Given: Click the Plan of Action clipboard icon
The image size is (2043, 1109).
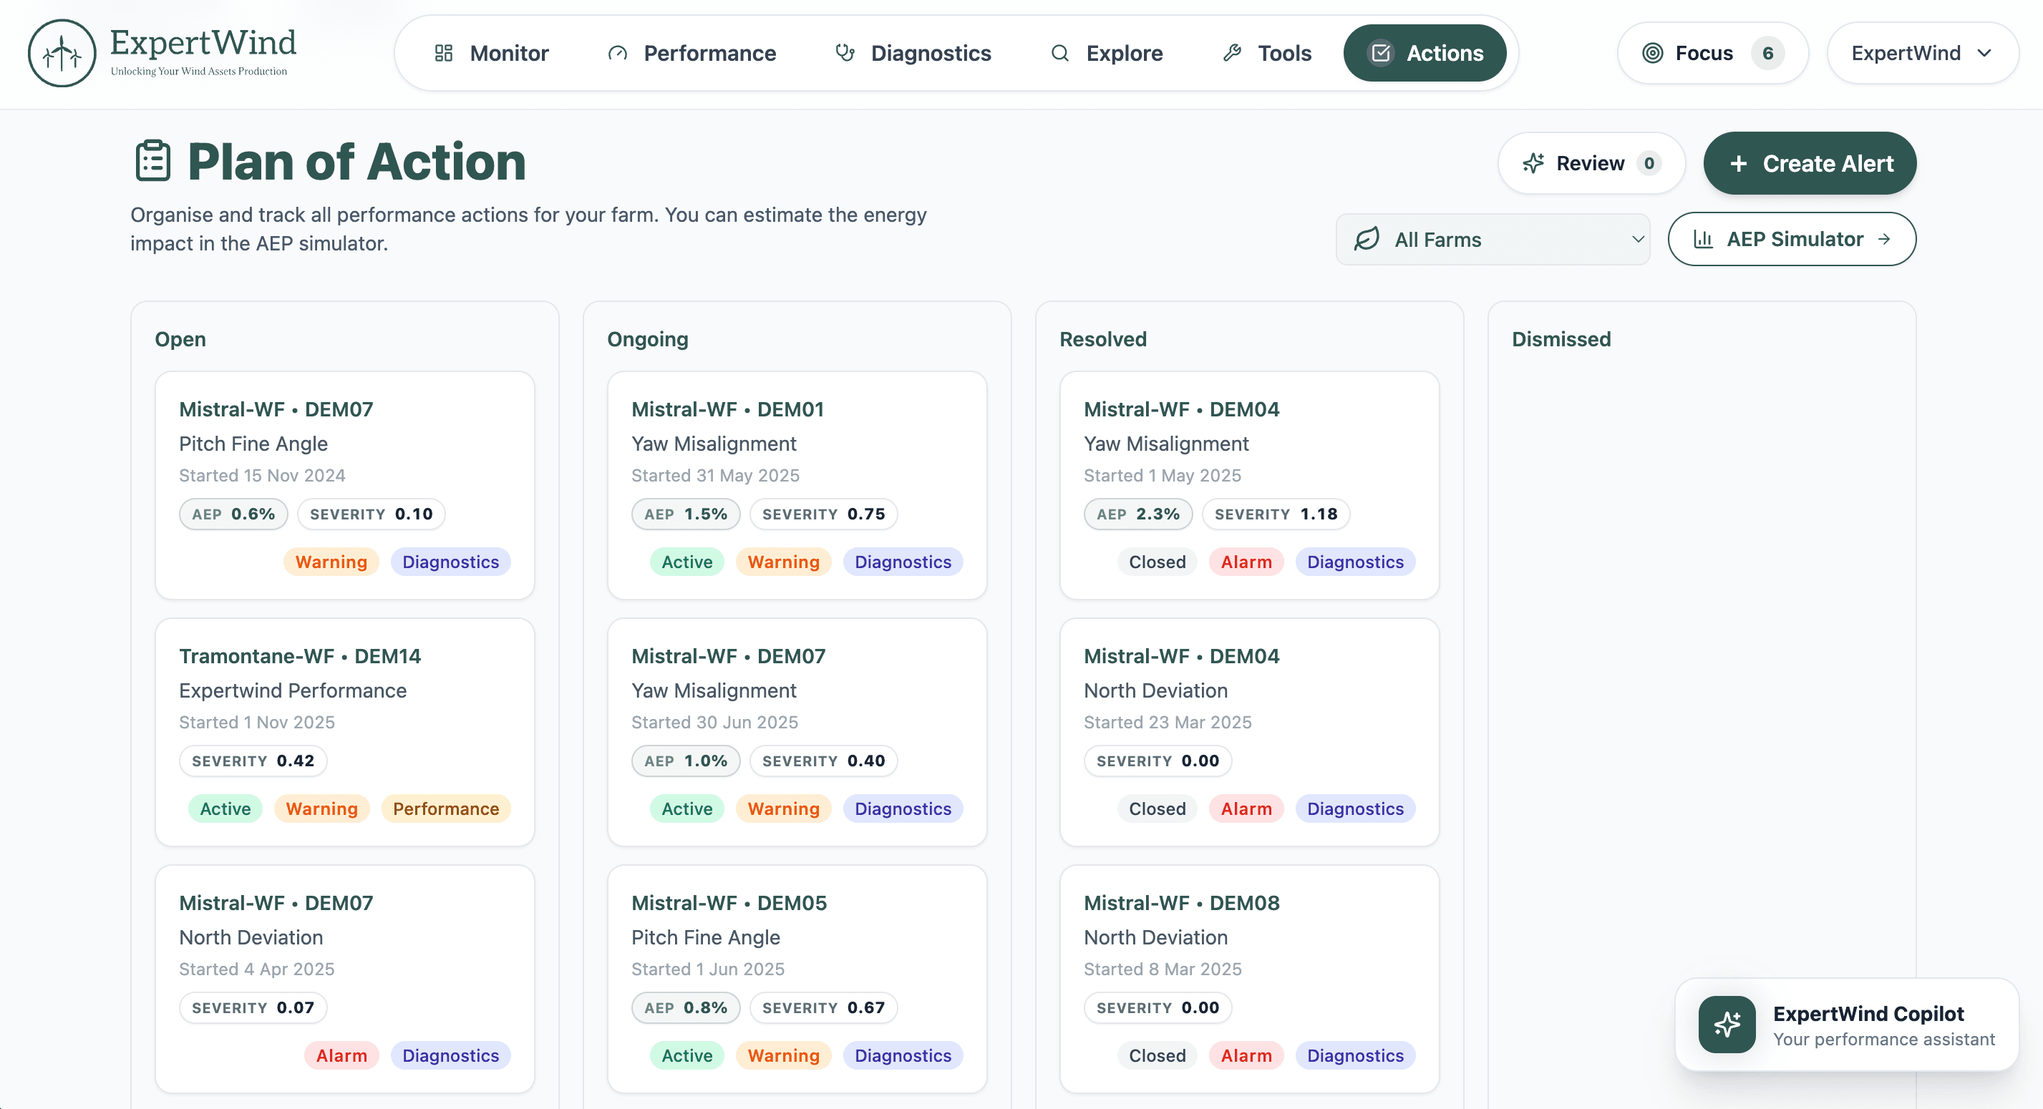Looking at the screenshot, I should click(153, 161).
